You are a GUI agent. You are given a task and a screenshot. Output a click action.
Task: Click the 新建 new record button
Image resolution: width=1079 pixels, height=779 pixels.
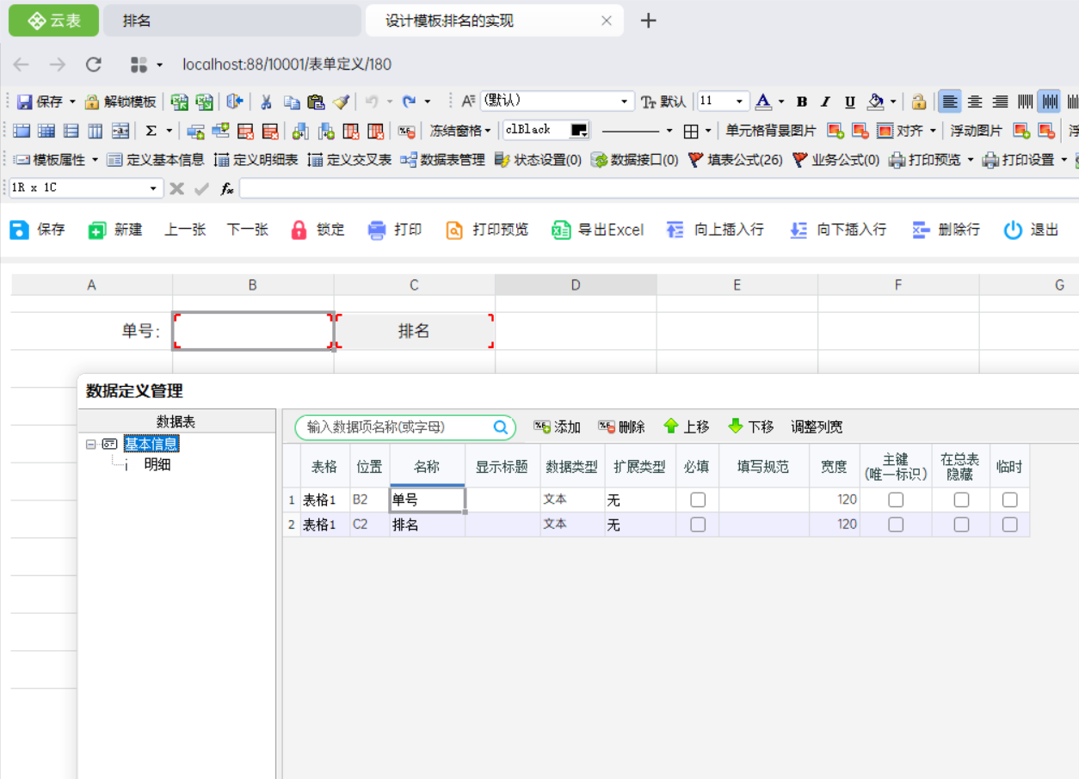coord(115,230)
